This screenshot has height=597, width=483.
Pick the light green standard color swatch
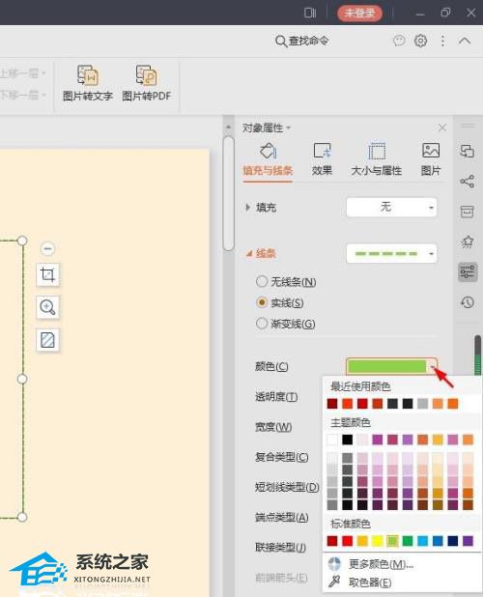click(392, 541)
